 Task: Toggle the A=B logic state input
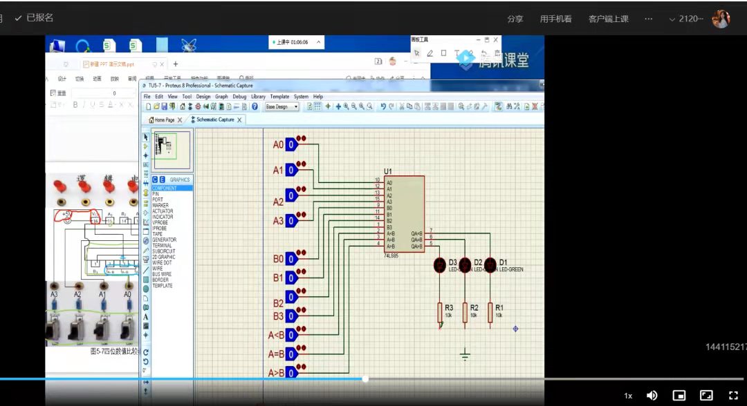pyautogui.click(x=292, y=354)
